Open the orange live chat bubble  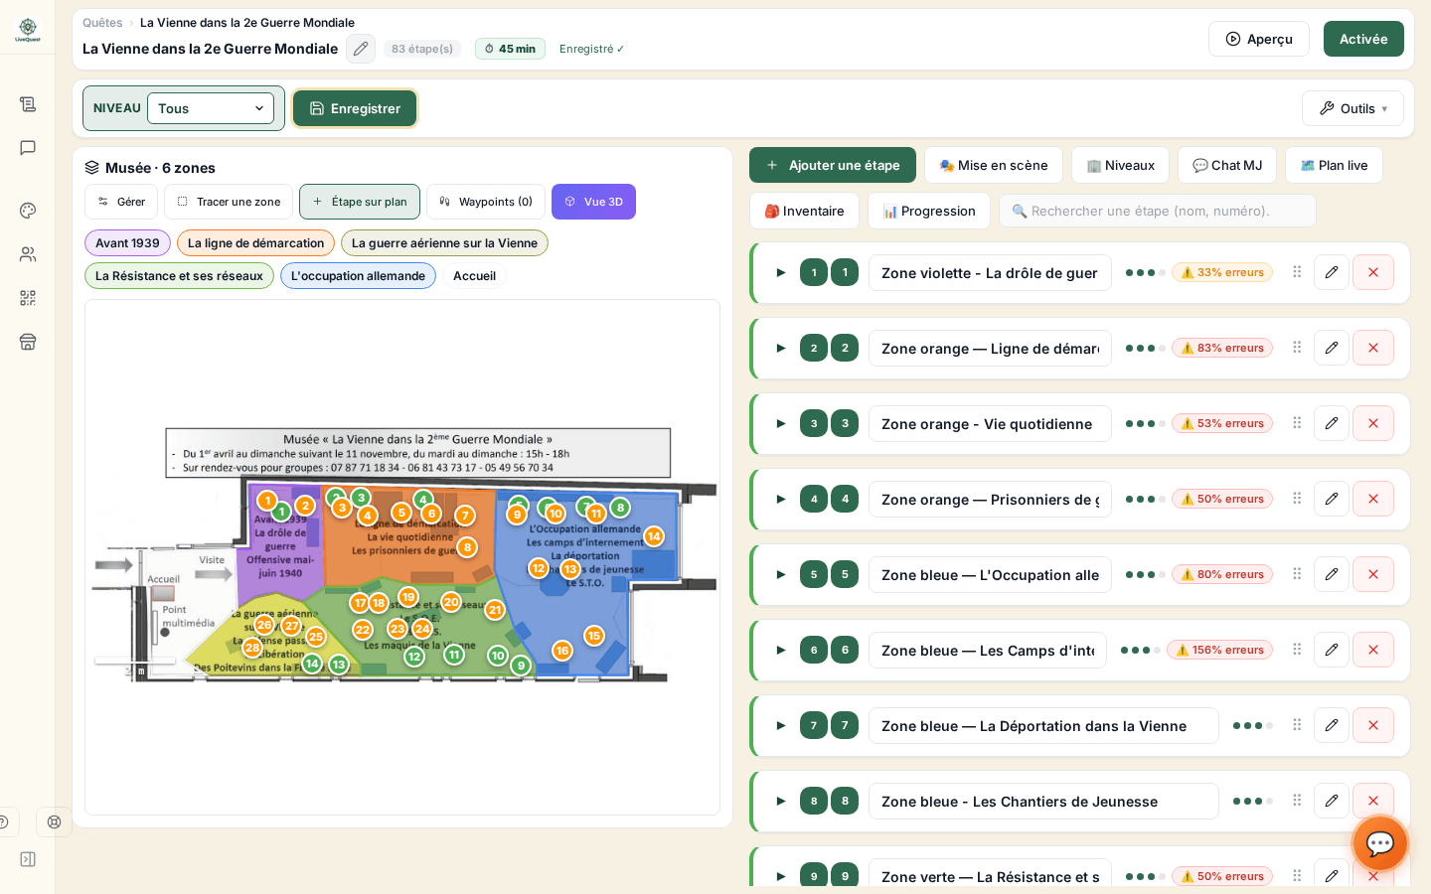pyautogui.click(x=1380, y=843)
